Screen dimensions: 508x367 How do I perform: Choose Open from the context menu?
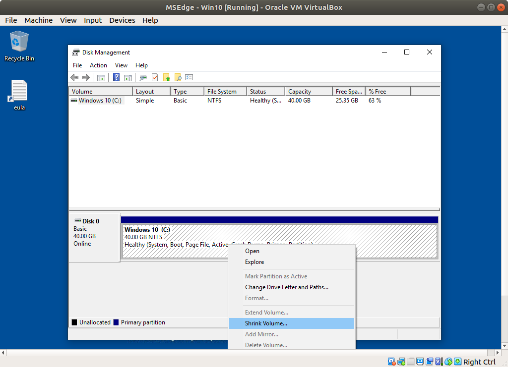tap(292, 251)
